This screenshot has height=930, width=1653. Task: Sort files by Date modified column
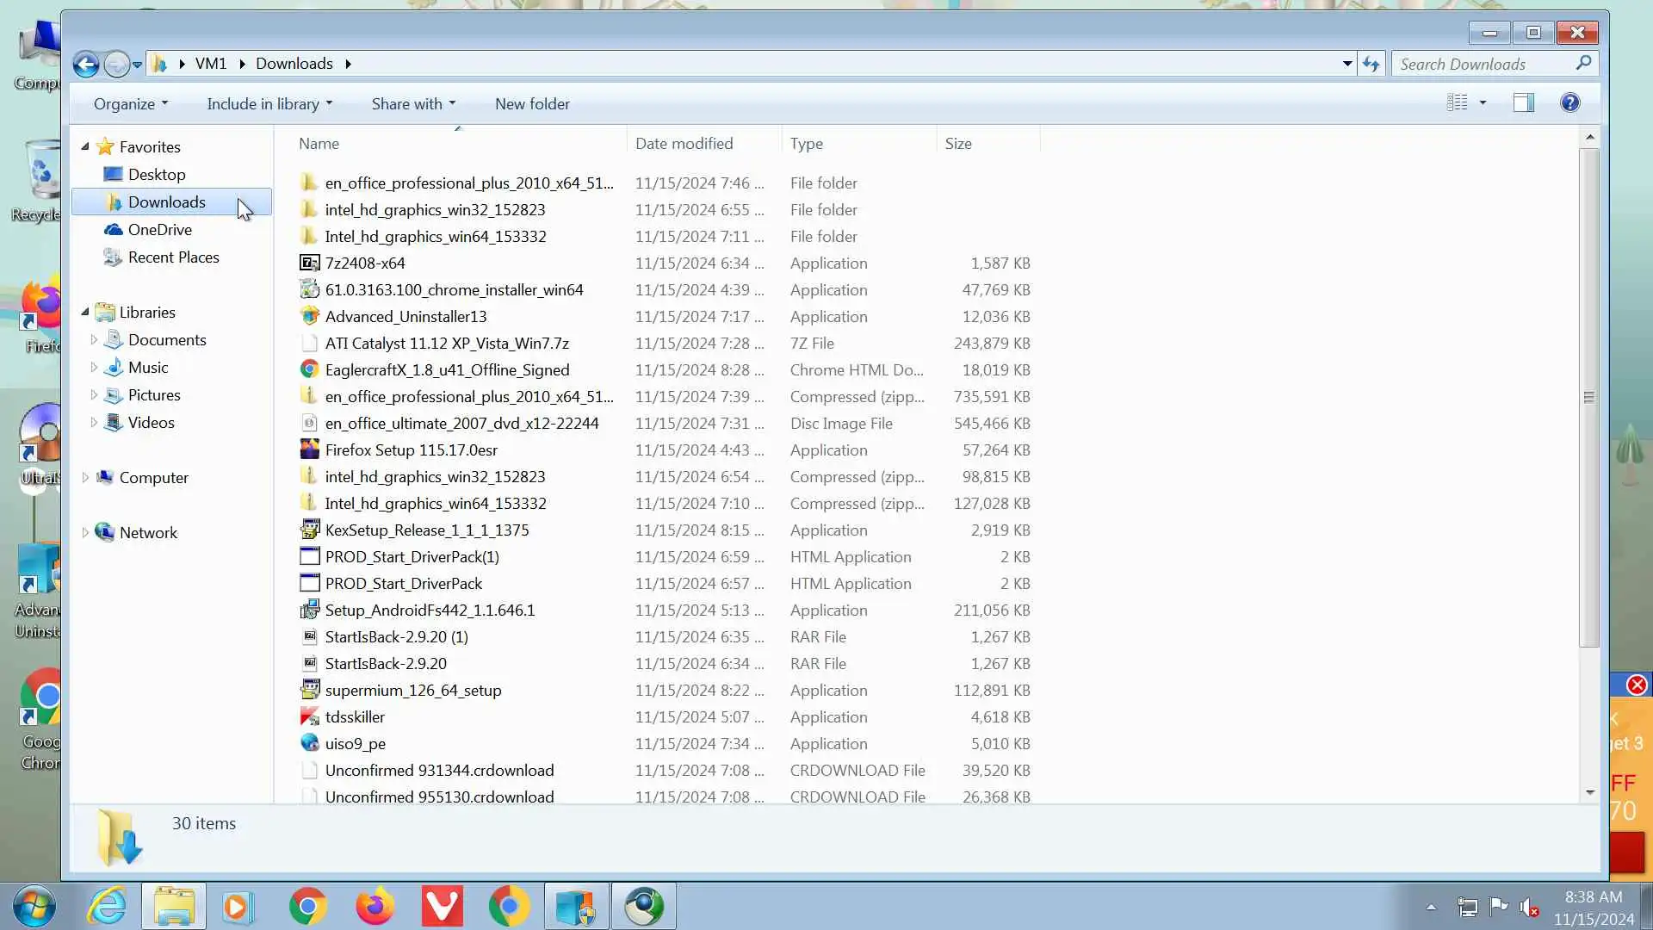click(684, 144)
